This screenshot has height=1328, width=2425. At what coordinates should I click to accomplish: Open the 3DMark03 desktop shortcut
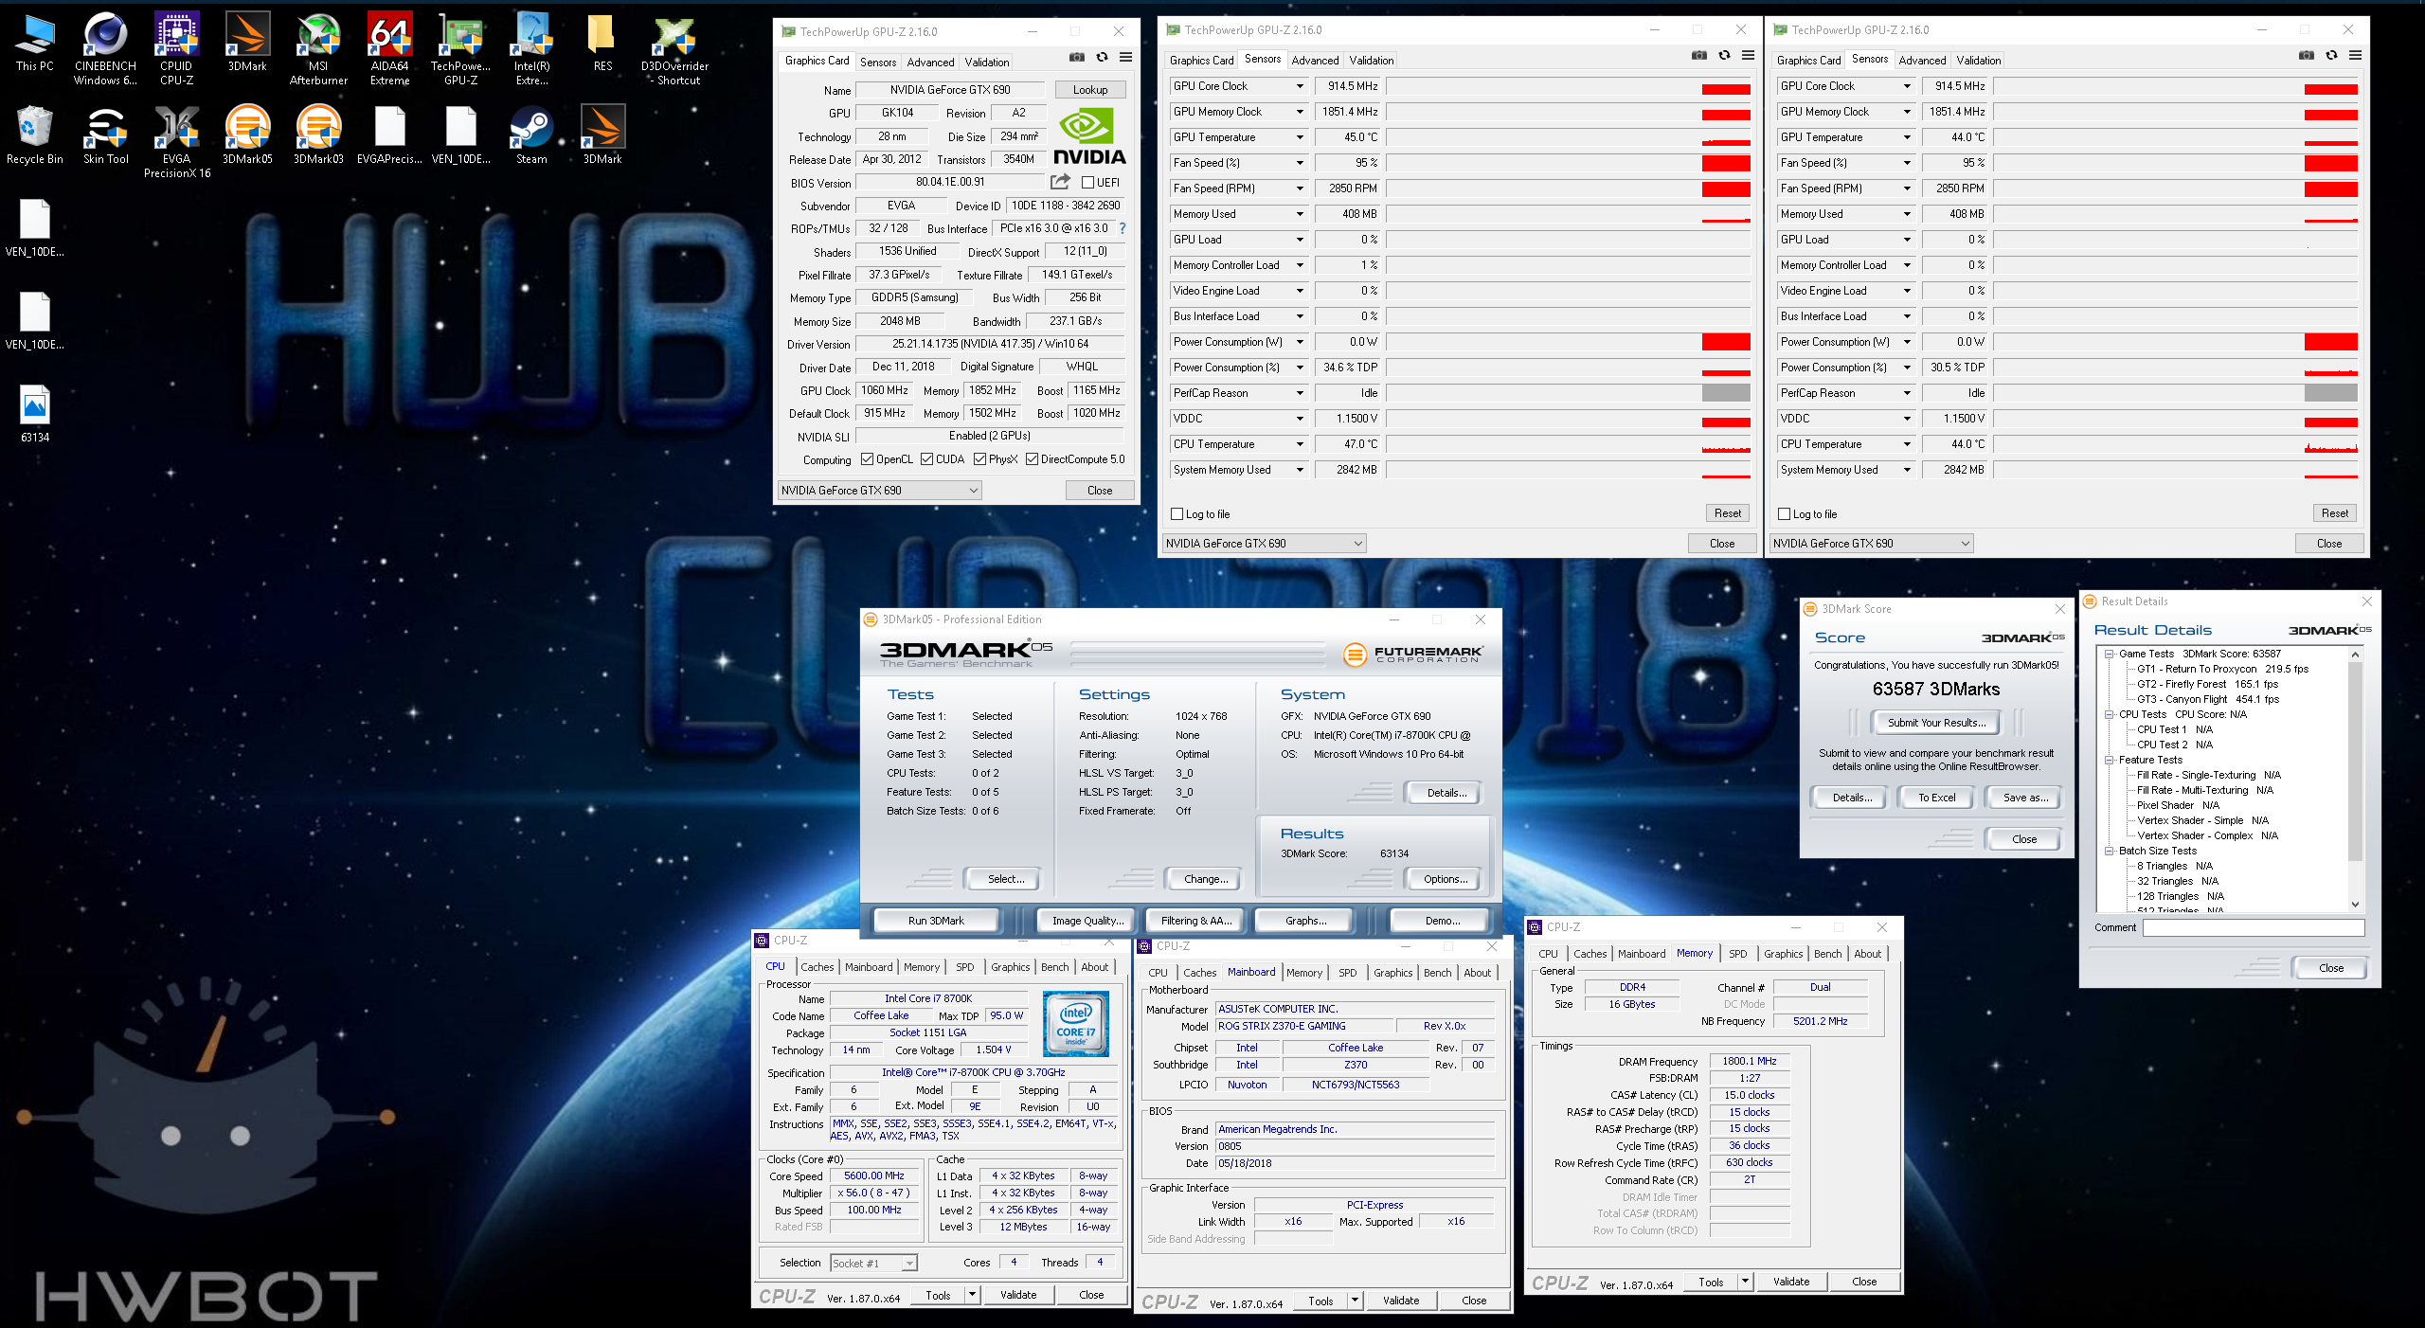tap(318, 135)
